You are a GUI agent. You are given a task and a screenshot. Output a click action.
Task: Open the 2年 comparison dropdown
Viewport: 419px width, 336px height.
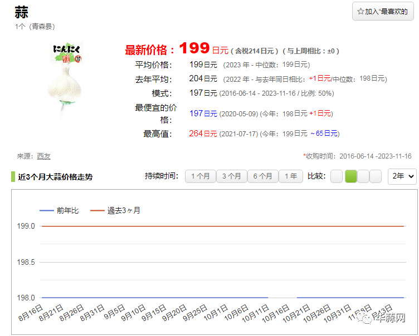(x=402, y=176)
